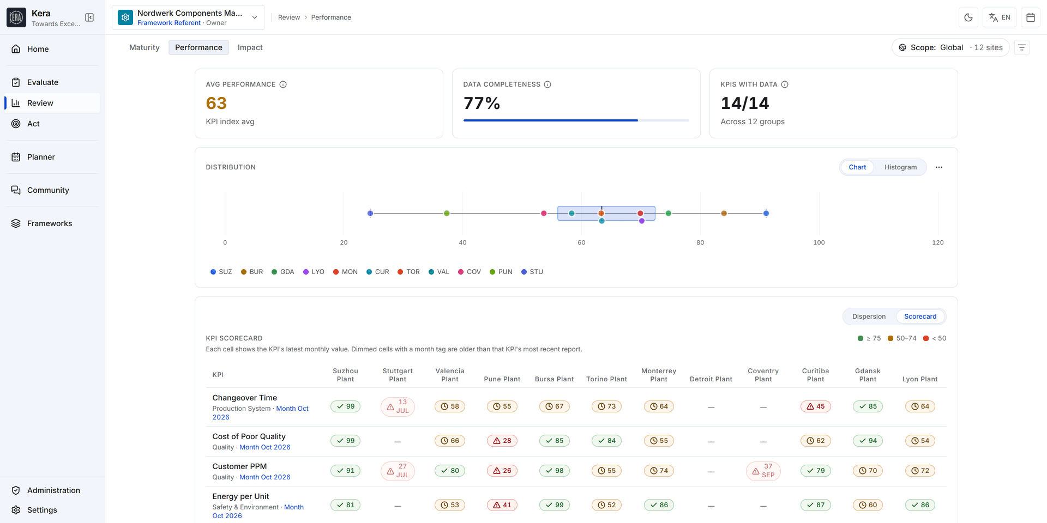This screenshot has height=523, width=1047.
Task: Click the Suzhou Plant column header
Action: pos(345,375)
